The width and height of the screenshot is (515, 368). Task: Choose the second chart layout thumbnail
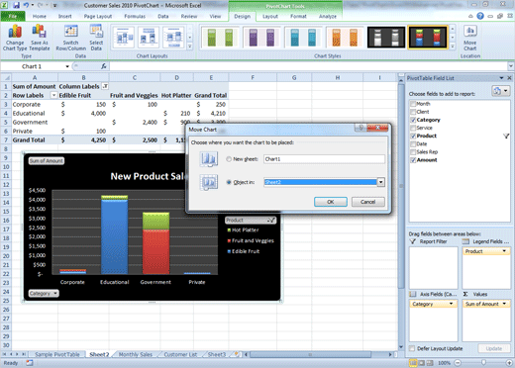(x=148, y=38)
